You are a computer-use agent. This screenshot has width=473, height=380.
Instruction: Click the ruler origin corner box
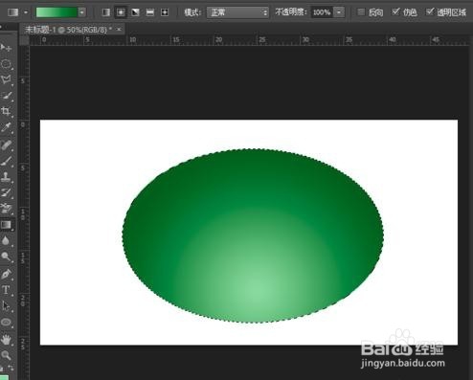click(25, 40)
